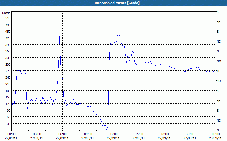Click the 27/09/11 date under 12:00
This screenshot has height=141, width=227.
114,138
